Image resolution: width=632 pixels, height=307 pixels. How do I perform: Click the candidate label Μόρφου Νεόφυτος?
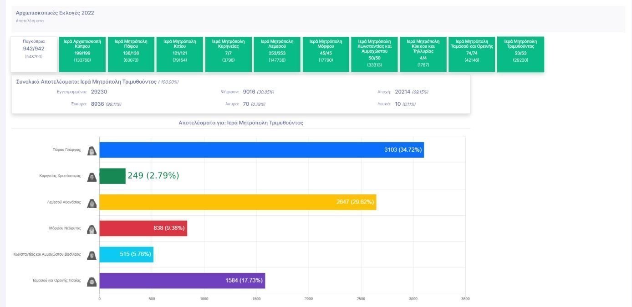pos(66,228)
